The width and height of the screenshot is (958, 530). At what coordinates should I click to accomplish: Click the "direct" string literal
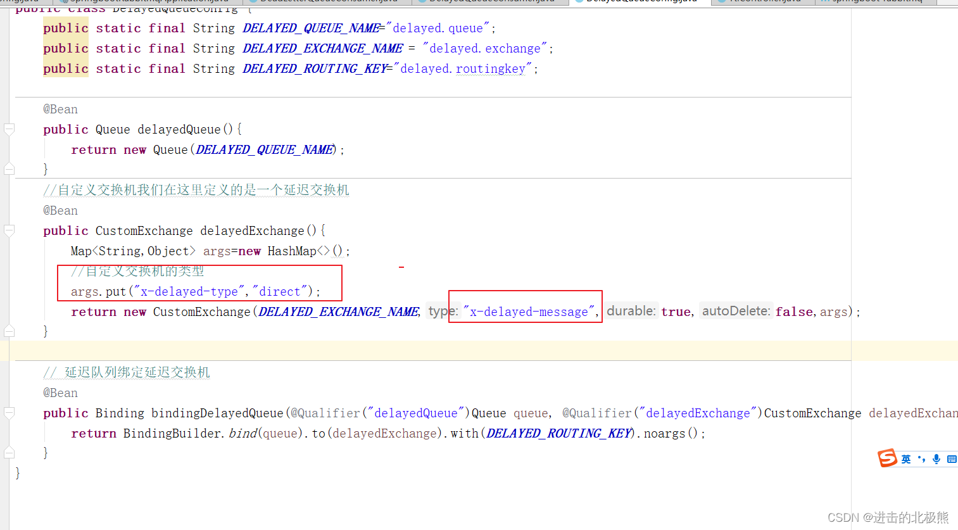pos(279,291)
